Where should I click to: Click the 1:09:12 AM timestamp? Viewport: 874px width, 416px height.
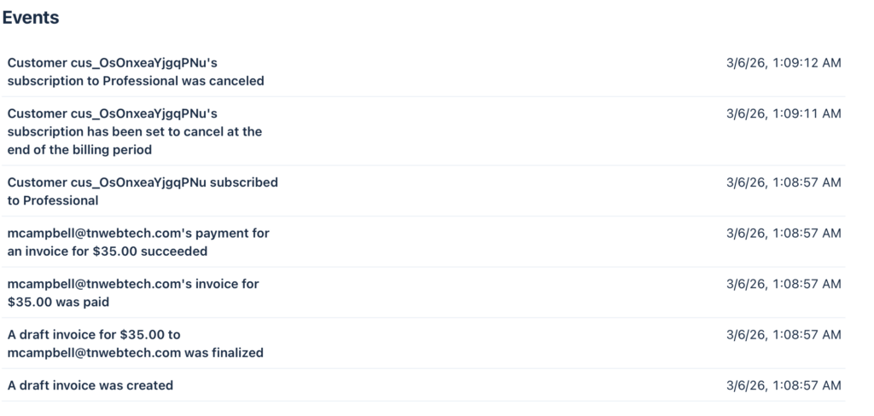pos(784,62)
